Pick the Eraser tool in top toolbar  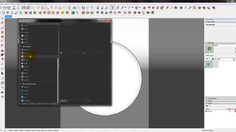coord(118,8)
